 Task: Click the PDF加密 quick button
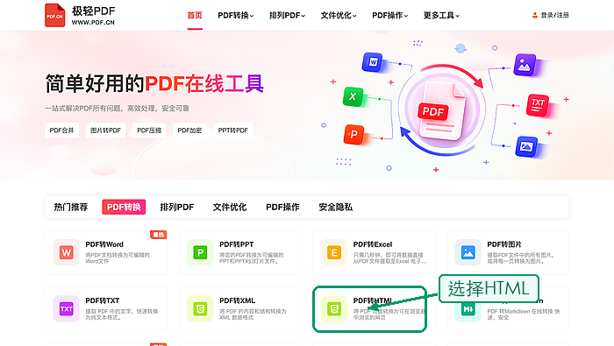(189, 131)
